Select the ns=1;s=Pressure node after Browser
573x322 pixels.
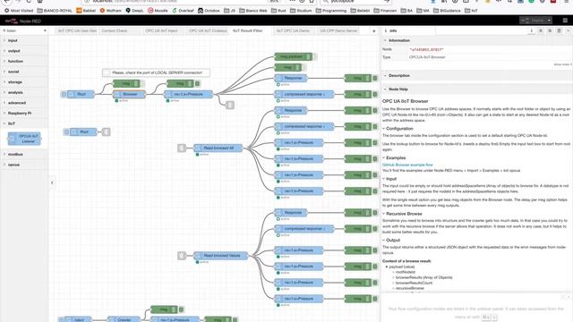188,94
